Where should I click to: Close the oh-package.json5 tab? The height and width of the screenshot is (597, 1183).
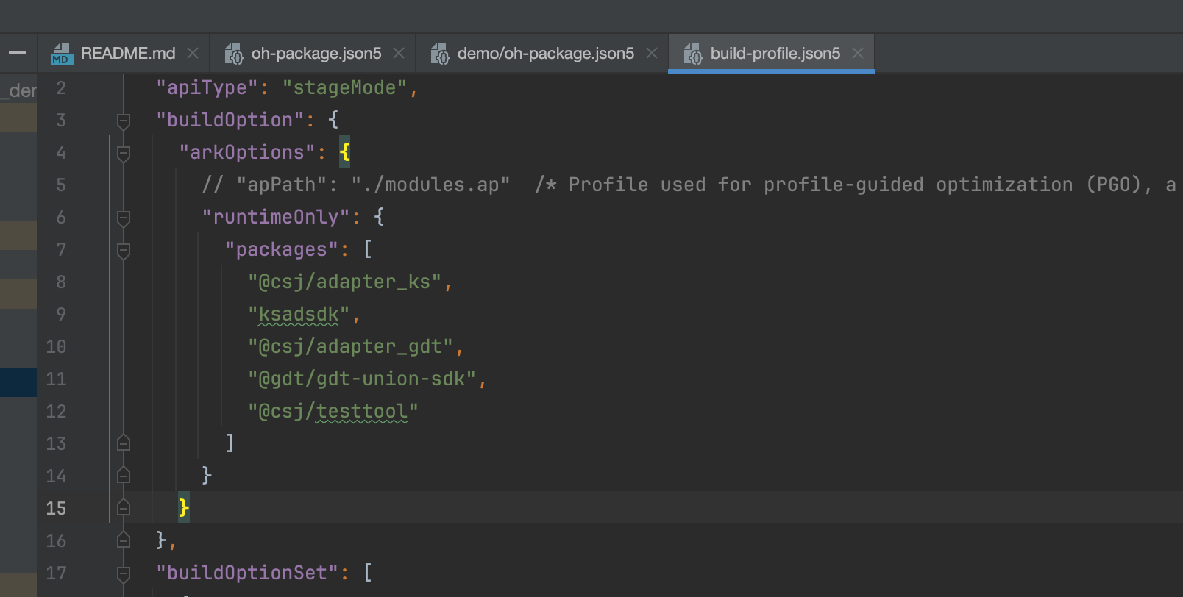point(399,54)
